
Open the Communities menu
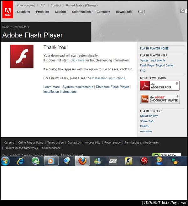click(81, 12)
